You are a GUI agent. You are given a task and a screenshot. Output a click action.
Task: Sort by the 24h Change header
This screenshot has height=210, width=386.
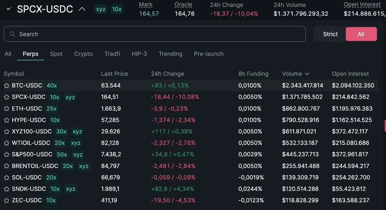(168, 74)
